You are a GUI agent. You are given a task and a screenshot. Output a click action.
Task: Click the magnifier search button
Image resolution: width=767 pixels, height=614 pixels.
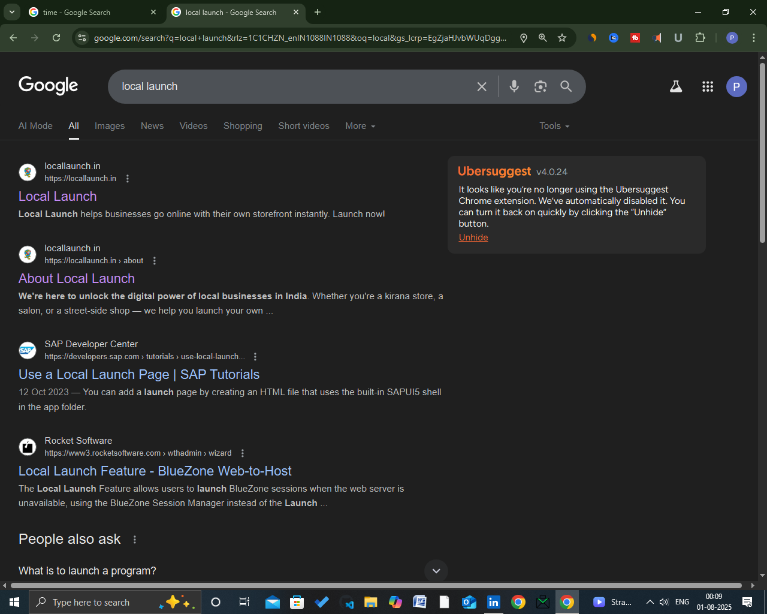click(x=566, y=86)
